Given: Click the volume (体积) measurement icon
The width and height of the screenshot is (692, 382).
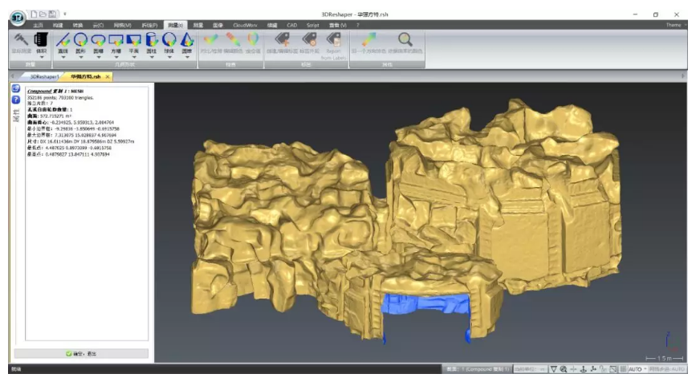Looking at the screenshot, I should [x=42, y=39].
